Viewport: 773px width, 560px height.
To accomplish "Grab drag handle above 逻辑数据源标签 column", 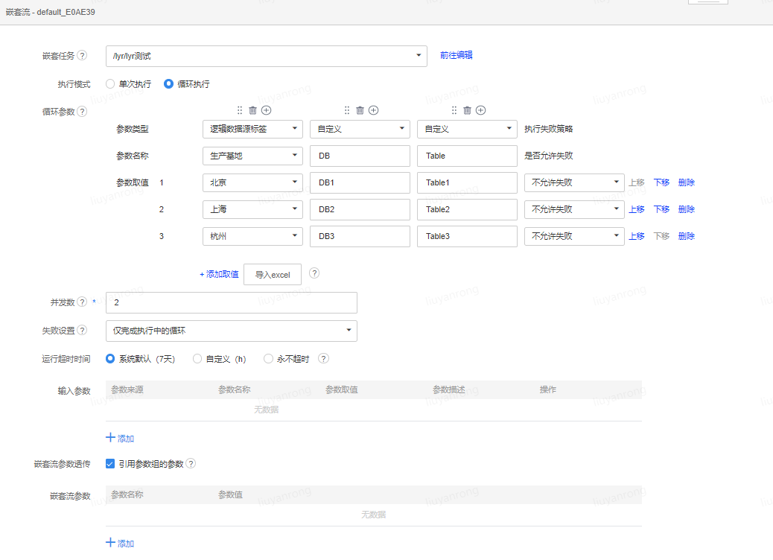I will click(240, 110).
